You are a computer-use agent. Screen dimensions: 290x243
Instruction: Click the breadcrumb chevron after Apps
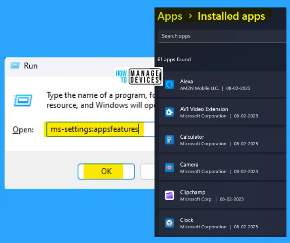click(190, 16)
